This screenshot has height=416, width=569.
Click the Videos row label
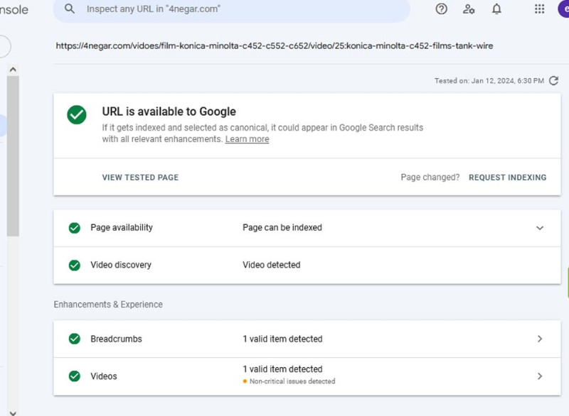(104, 376)
